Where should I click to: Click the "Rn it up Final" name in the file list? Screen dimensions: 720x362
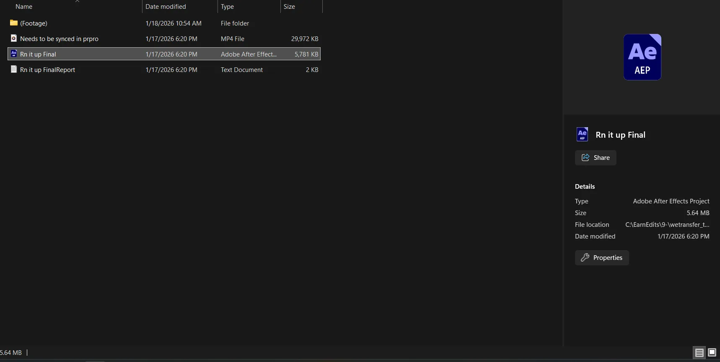click(x=38, y=54)
